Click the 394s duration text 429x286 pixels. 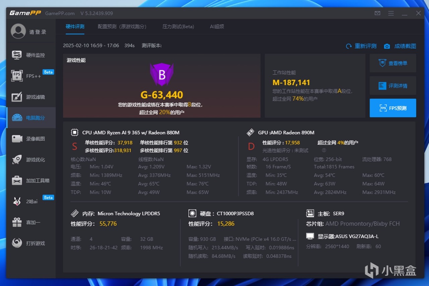tap(129, 46)
